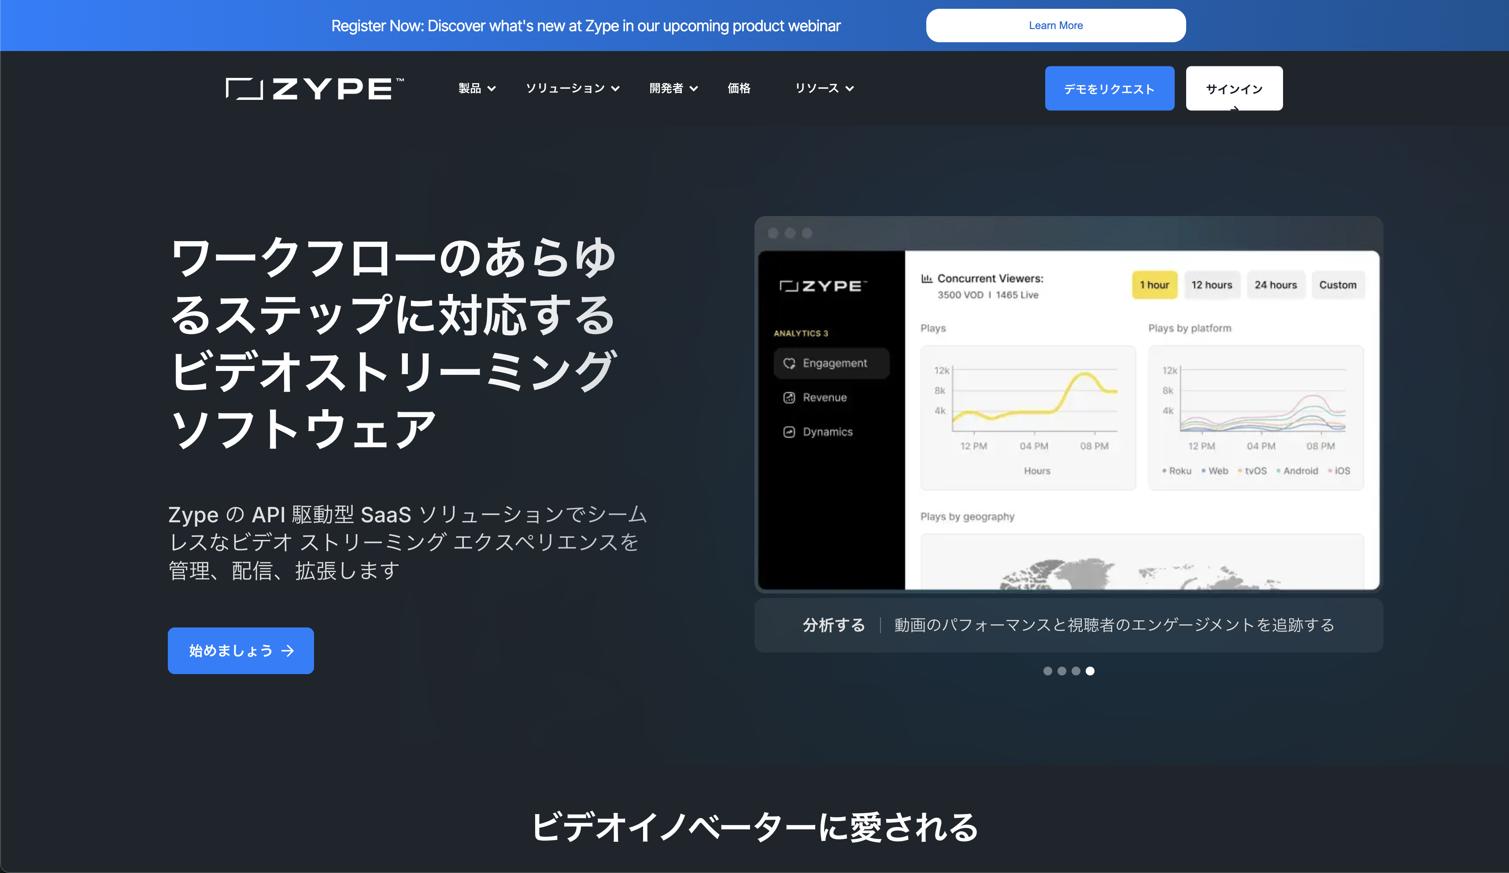Viewport: 1509px width, 873px height.
Task: Click the arrow icon on 始めましょう button
Action: [x=288, y=650]
